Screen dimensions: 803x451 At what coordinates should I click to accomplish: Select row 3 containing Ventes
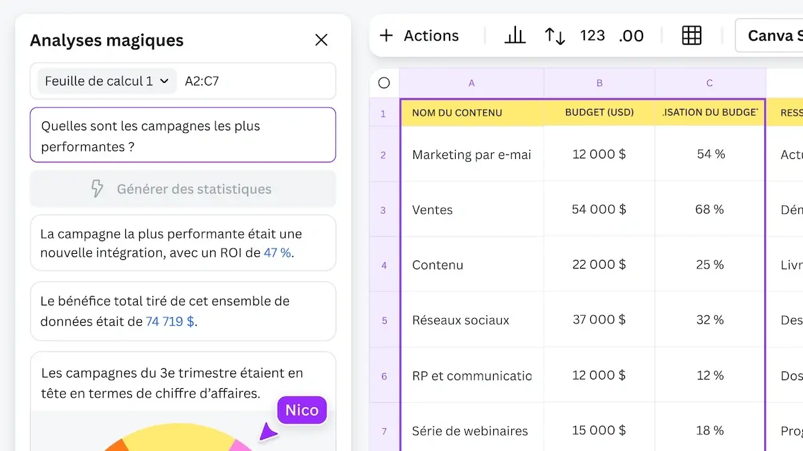[x=383, y=209]
